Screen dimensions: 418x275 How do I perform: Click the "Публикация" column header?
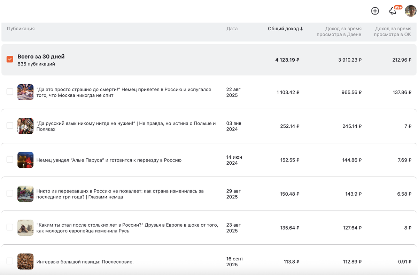pos(21,29)
